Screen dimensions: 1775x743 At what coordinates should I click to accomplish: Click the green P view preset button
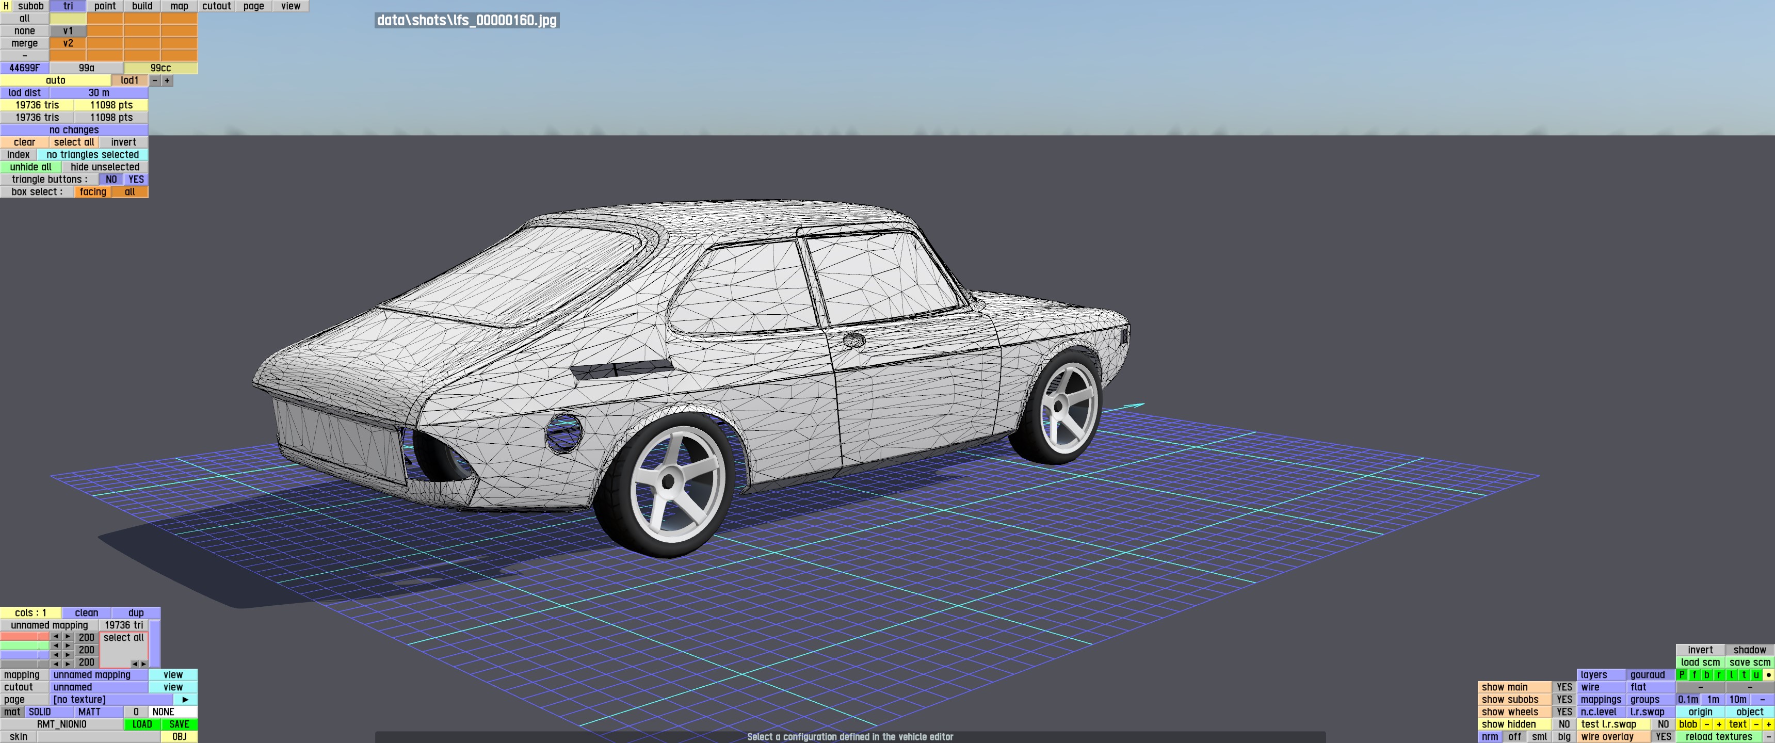[x=1682, y=675]
